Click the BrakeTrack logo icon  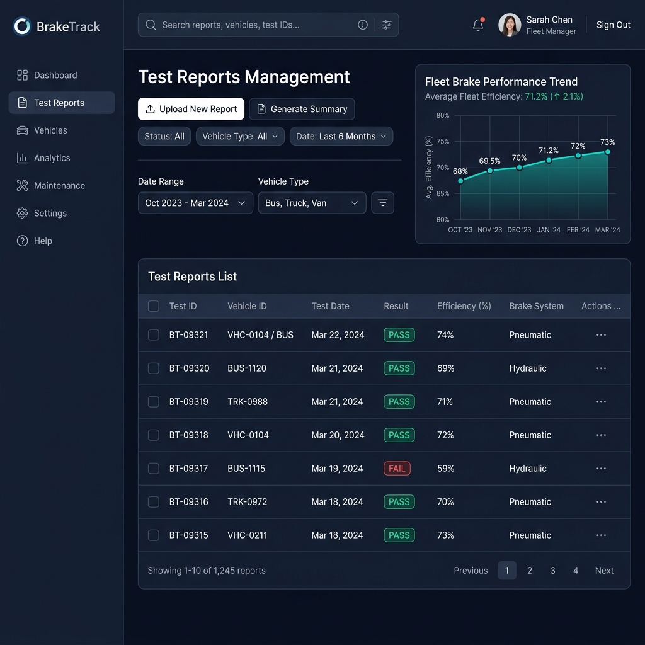(x=22, y=26)
